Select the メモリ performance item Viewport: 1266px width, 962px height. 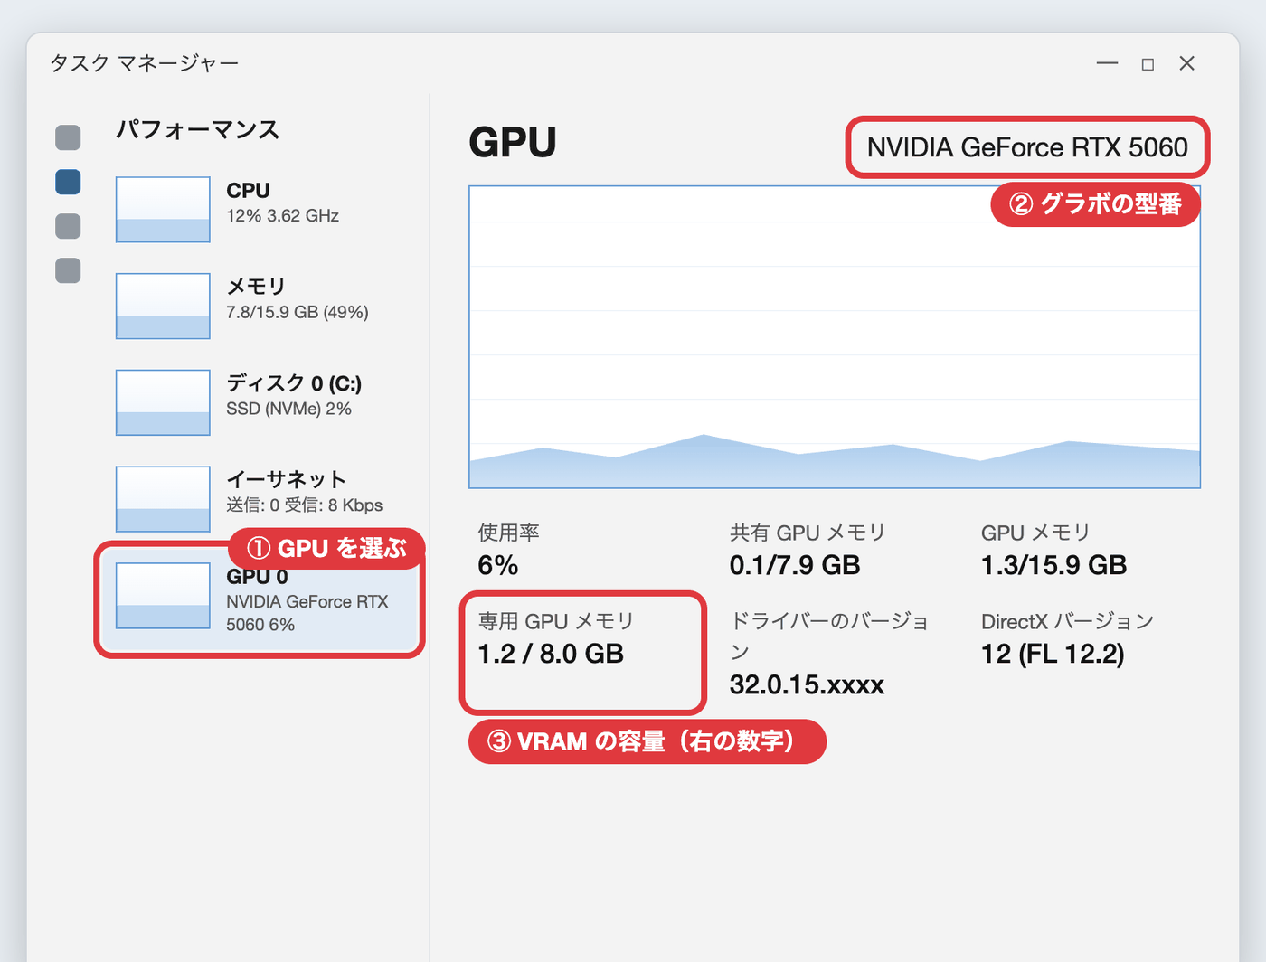click(x=260, y=306)
